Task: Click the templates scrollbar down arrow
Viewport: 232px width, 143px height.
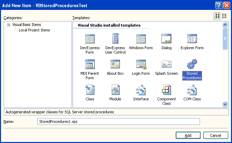Action: (x=225, y=104)
